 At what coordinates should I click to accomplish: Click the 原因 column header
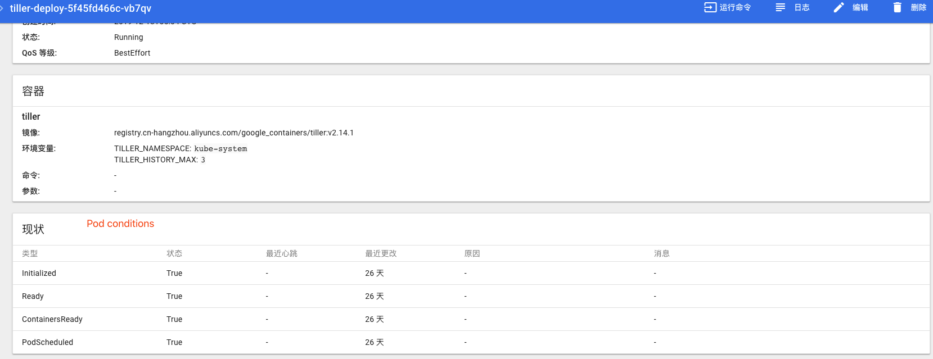coord(472,253)
